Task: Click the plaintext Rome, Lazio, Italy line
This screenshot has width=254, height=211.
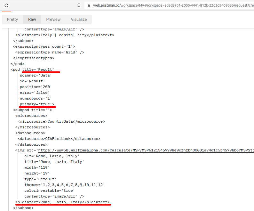Action: 62,202
